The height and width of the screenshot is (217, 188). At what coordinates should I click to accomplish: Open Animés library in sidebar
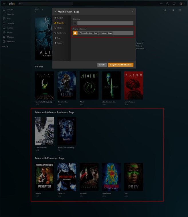pyautogui.click(x=10, y=28)
